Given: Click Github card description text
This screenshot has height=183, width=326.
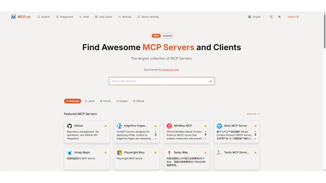Looking at the screenshot, I should (83, 135).
